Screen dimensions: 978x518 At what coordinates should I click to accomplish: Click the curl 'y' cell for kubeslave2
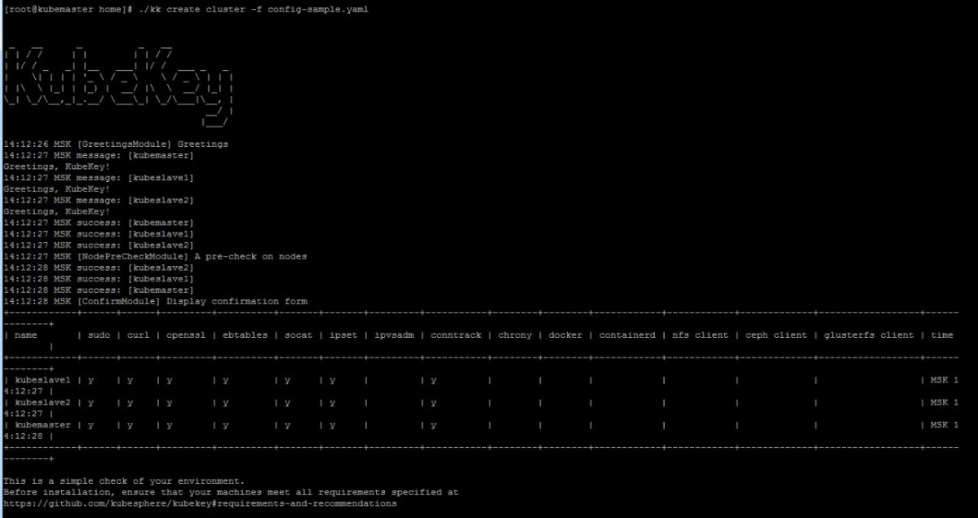click(131, 402)
